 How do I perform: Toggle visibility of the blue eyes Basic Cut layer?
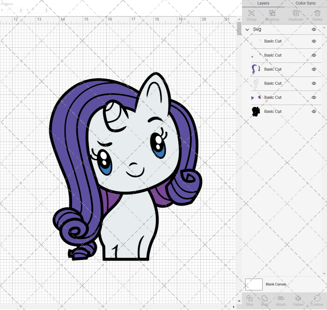(x=314, y=55)
